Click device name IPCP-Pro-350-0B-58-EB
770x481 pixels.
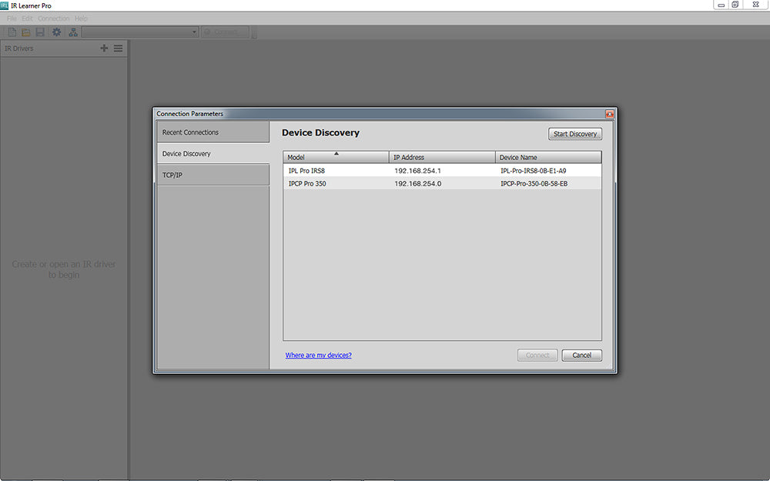coord(534,184)
